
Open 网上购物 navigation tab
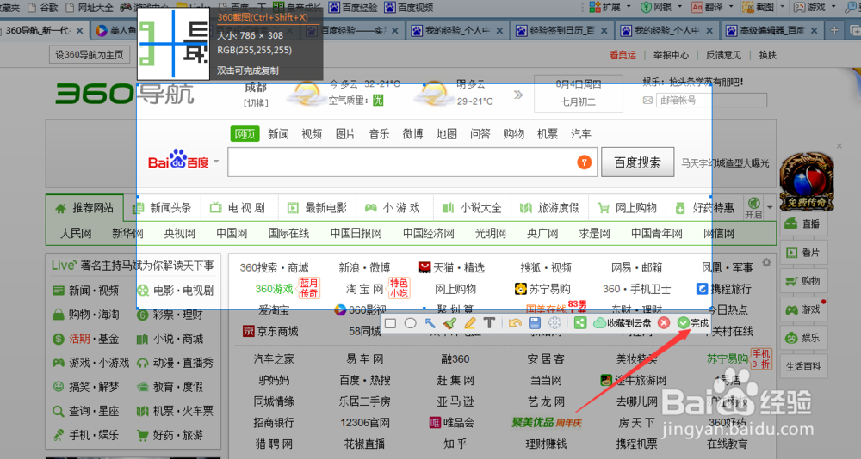point(627,208)
